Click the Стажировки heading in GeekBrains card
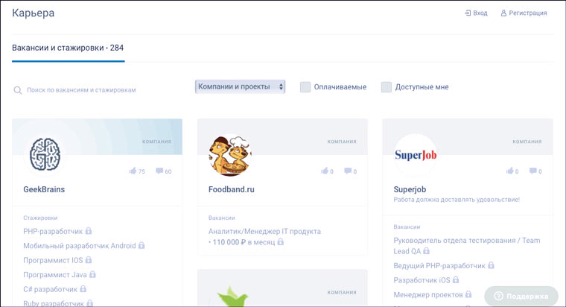The width and height of the screenshot is (566, 307). (x=40, y=218)
